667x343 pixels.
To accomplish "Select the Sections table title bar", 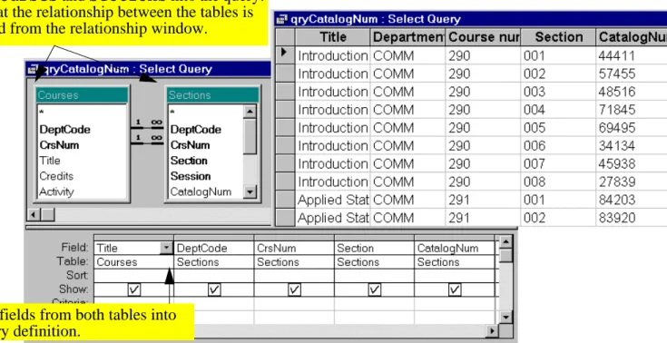I will point(212,95).
